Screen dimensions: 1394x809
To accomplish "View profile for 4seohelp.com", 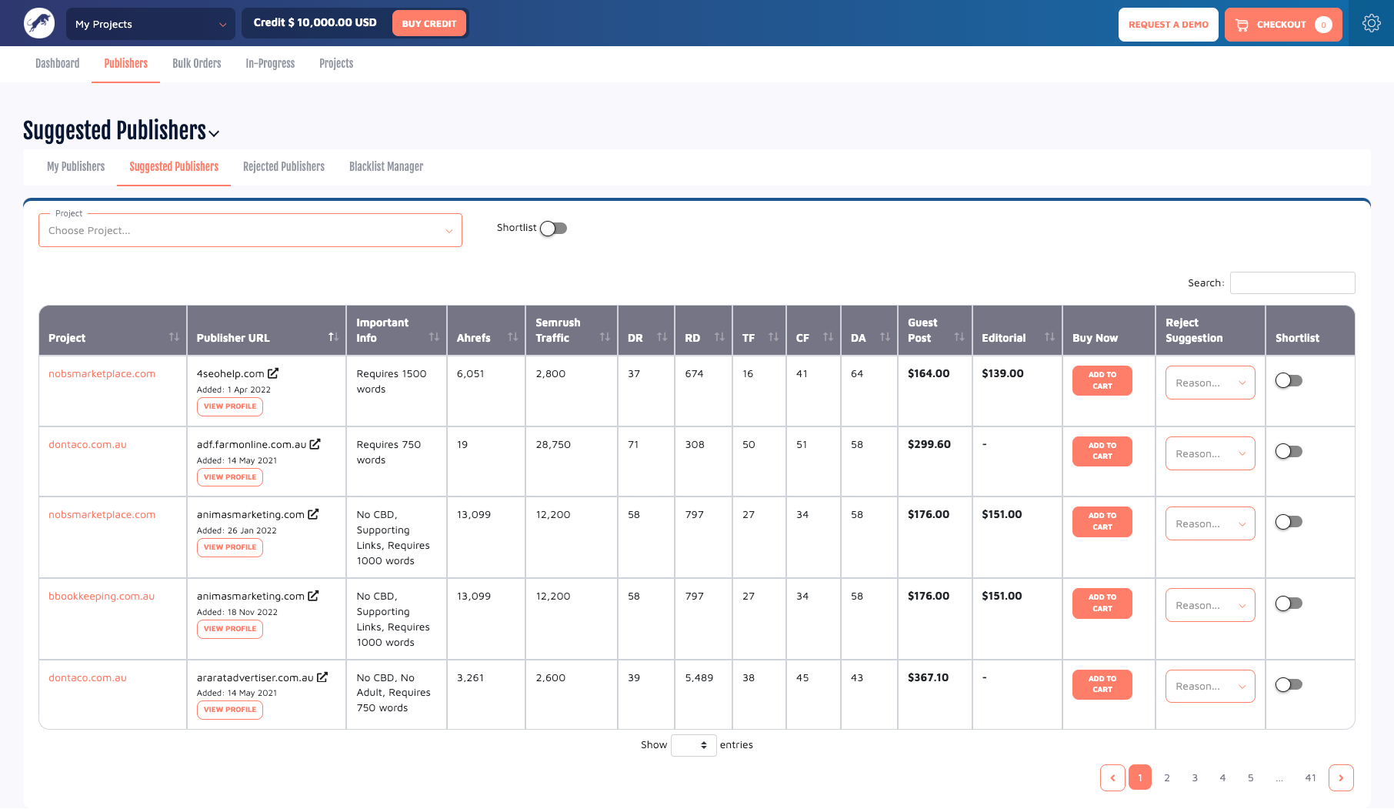I will click(229, 406).
